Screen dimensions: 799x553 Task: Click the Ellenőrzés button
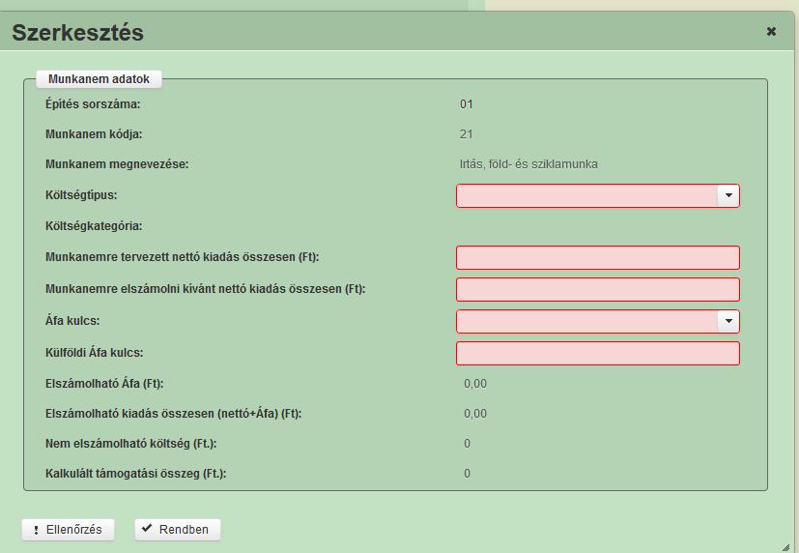coord(68,530)
